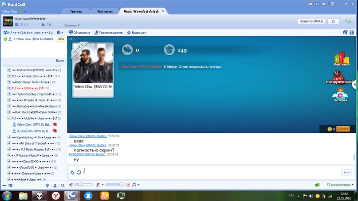Open the search window icon in title bar
This screenshot has width=358, height=201.
[332, 4]
